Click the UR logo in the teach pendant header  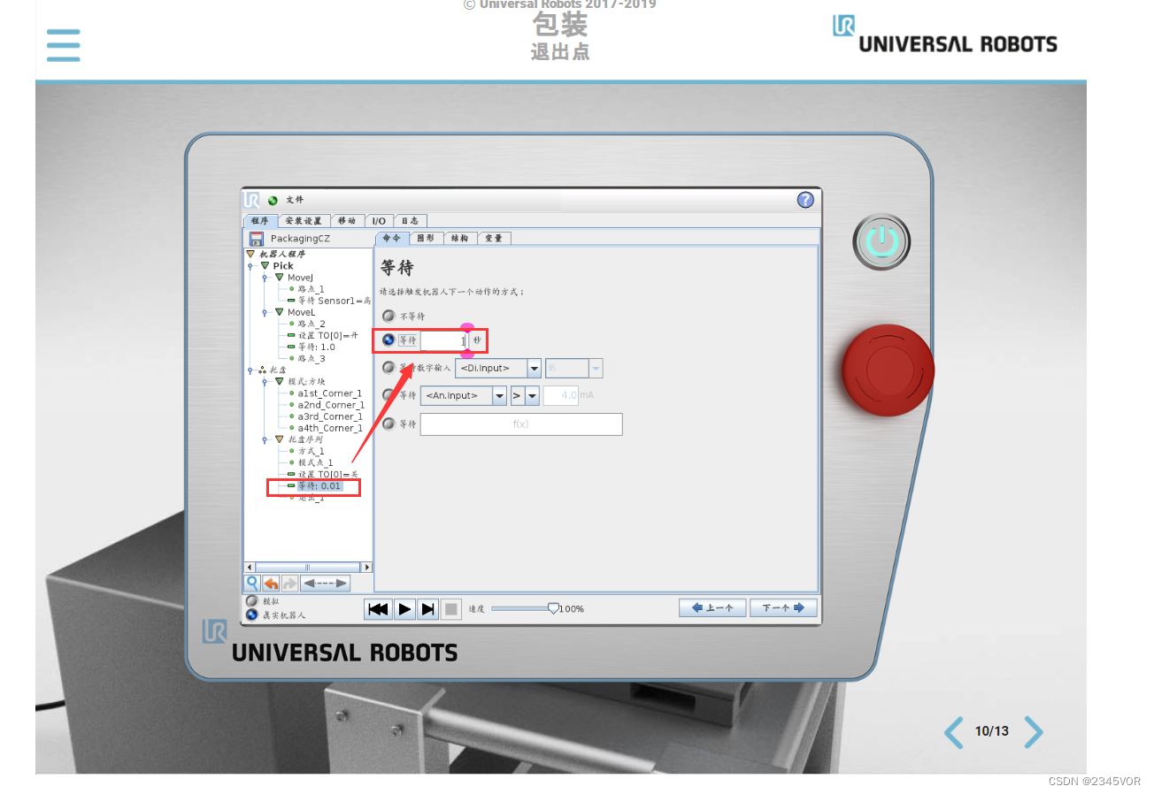[x=252, y=201]
